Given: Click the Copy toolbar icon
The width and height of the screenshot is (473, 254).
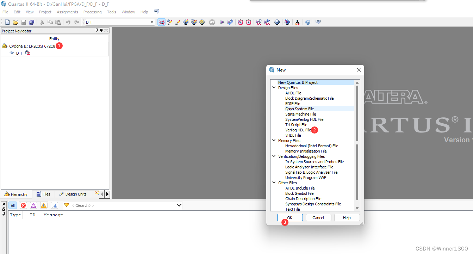Looking at the screenshot, I should pyautogui.click(x=50, y=22).
